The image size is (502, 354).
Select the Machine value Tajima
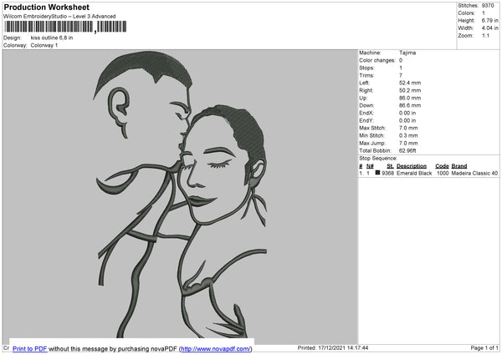[407, 53]
